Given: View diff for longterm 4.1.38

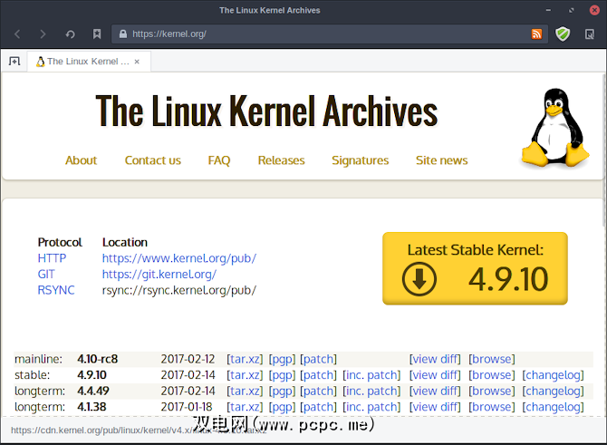Looking at the screenshot, I should [435, 407].
